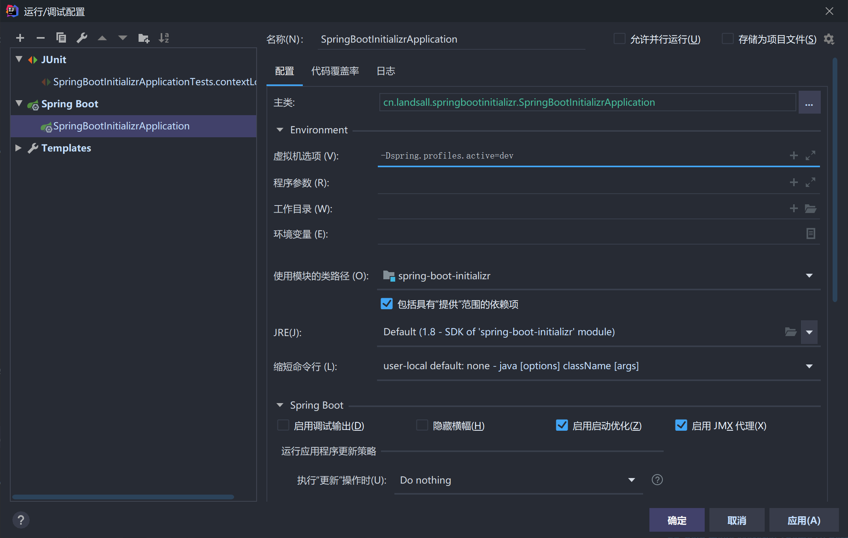The width and height of the screenshot is (848, 538).
Task: Click the vertical scrollbar of the settings panel
Action: pyautogui.click(x=835, y=180)
